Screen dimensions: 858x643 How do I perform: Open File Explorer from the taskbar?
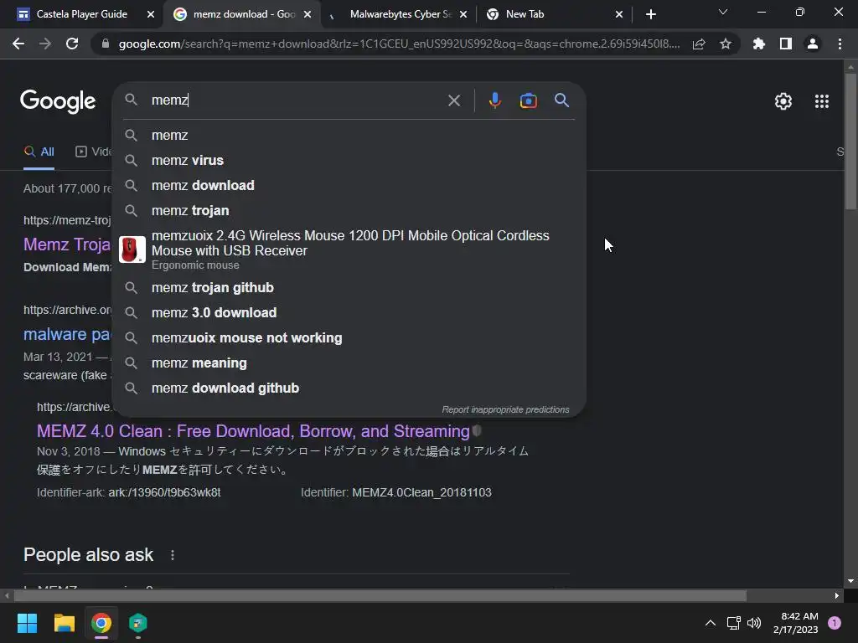point(64,623)
